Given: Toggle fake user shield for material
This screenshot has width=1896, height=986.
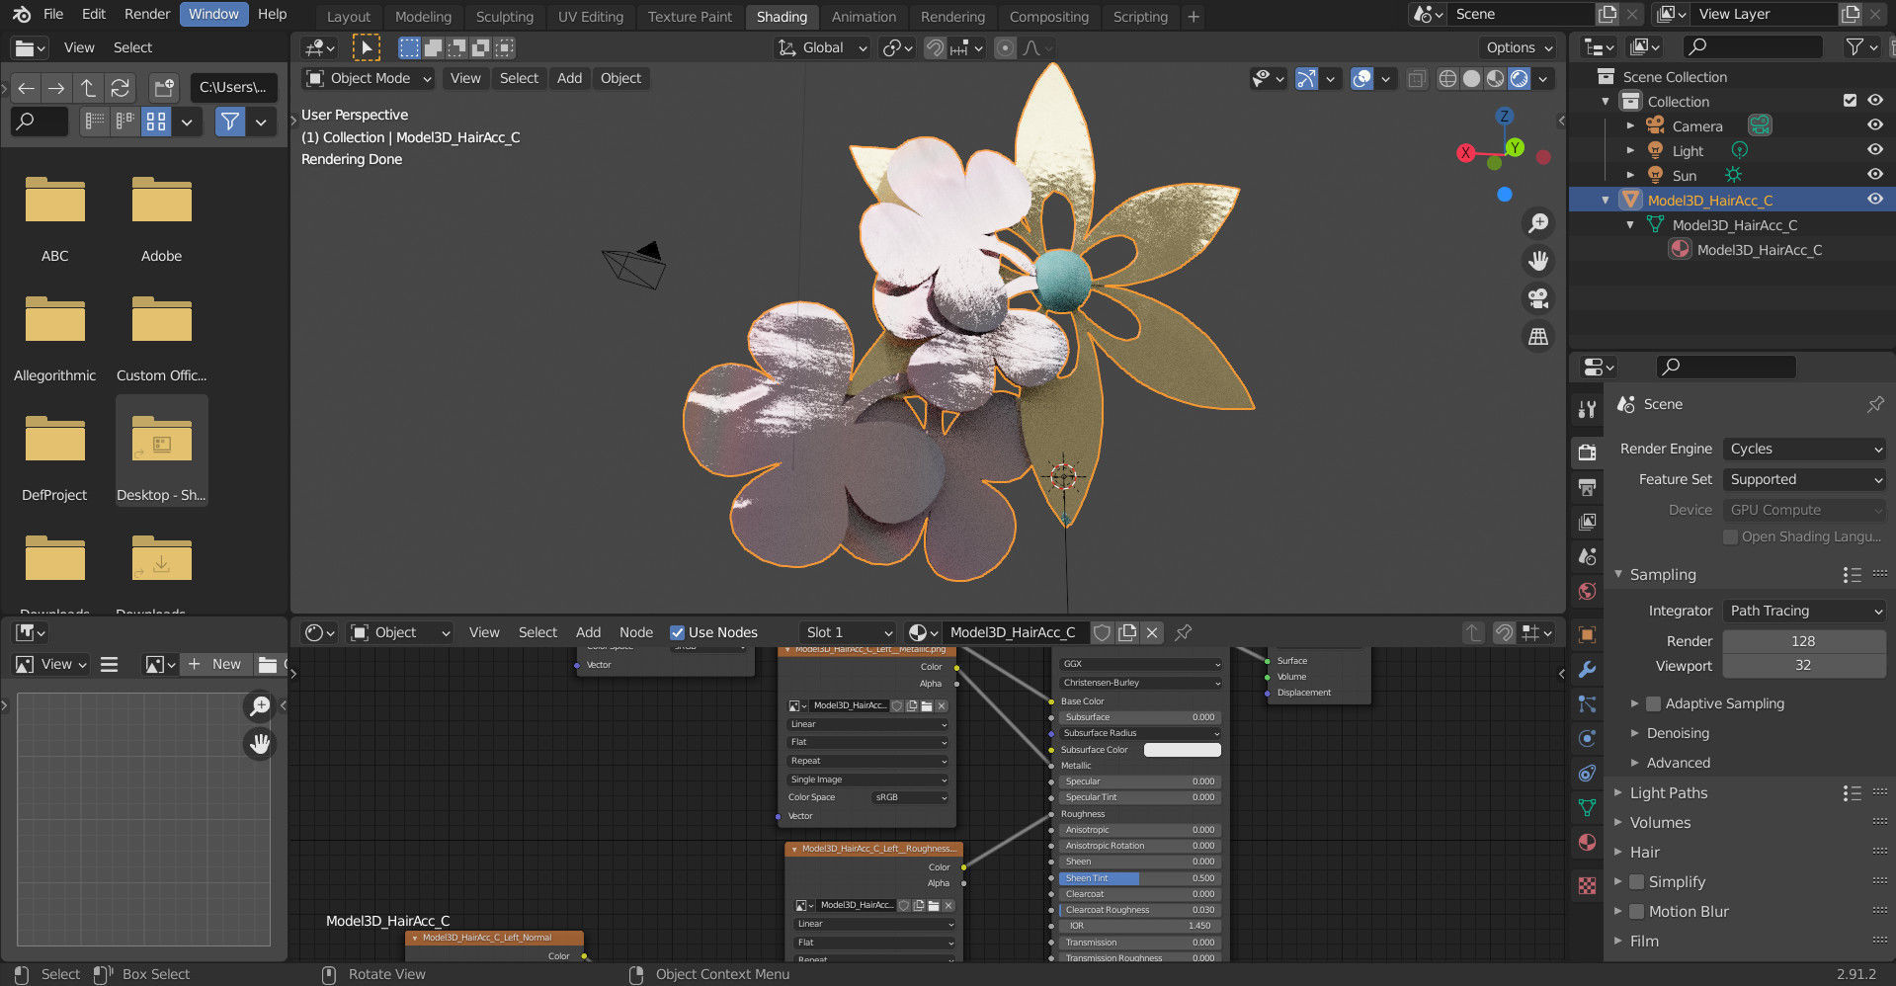Looking at the screenshot, I should [1103, 632].
